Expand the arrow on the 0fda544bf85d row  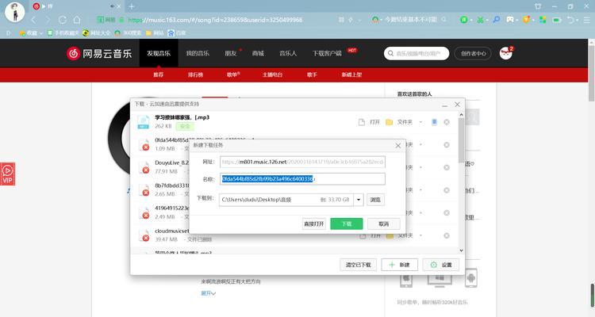pyautogui.click(x=420, y=145)
